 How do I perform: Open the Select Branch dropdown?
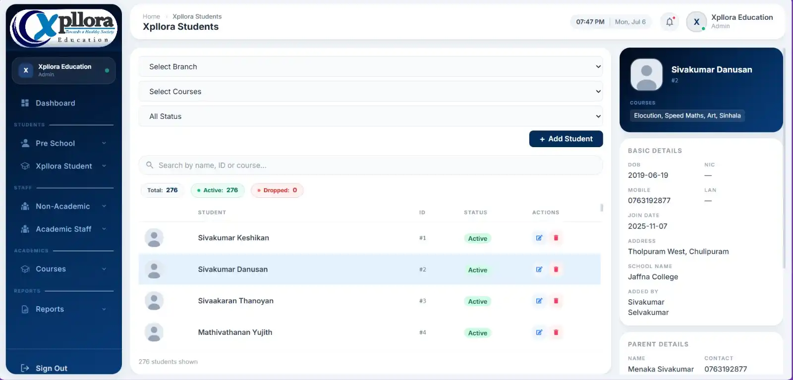pos(371,66)
